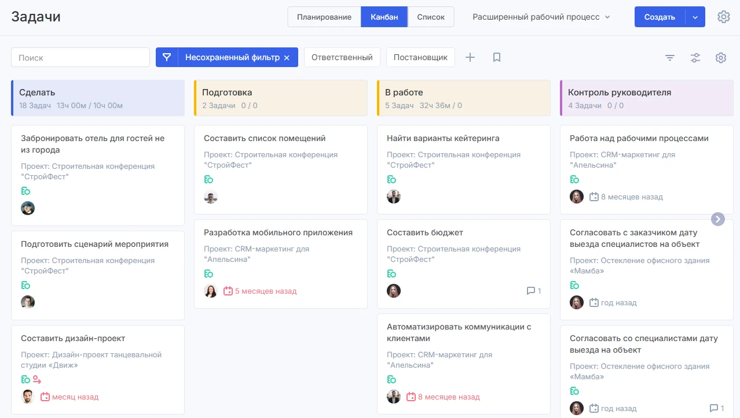740x418 pixels.
Task: Switch to the Список tab
Action: coord(431,17)
